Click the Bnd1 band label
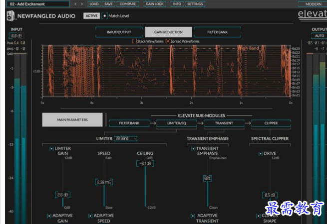Screen dimensions: 327x224 296,95
